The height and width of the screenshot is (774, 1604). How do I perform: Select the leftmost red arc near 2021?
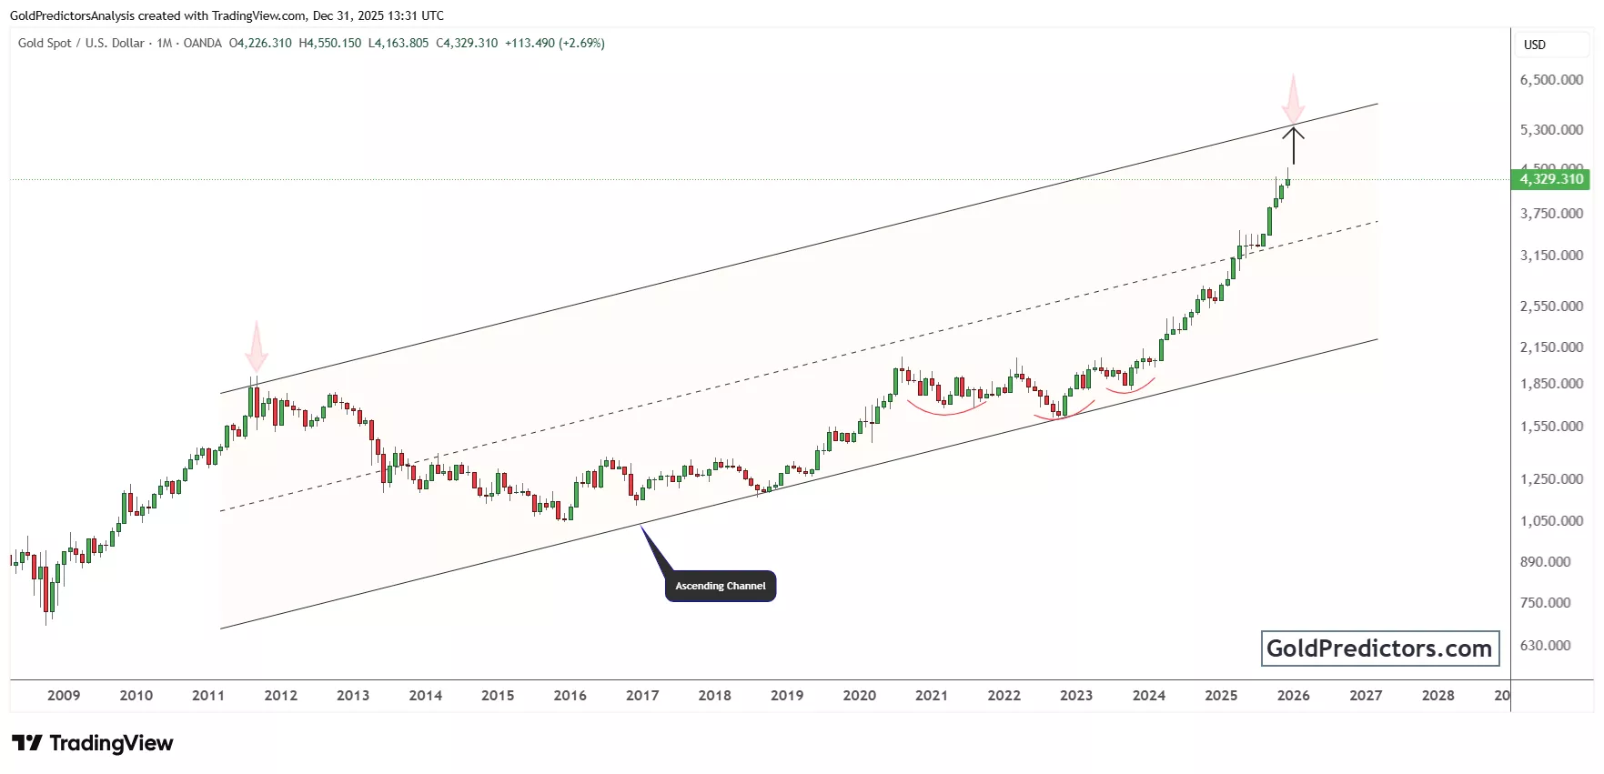pos(946,411)
